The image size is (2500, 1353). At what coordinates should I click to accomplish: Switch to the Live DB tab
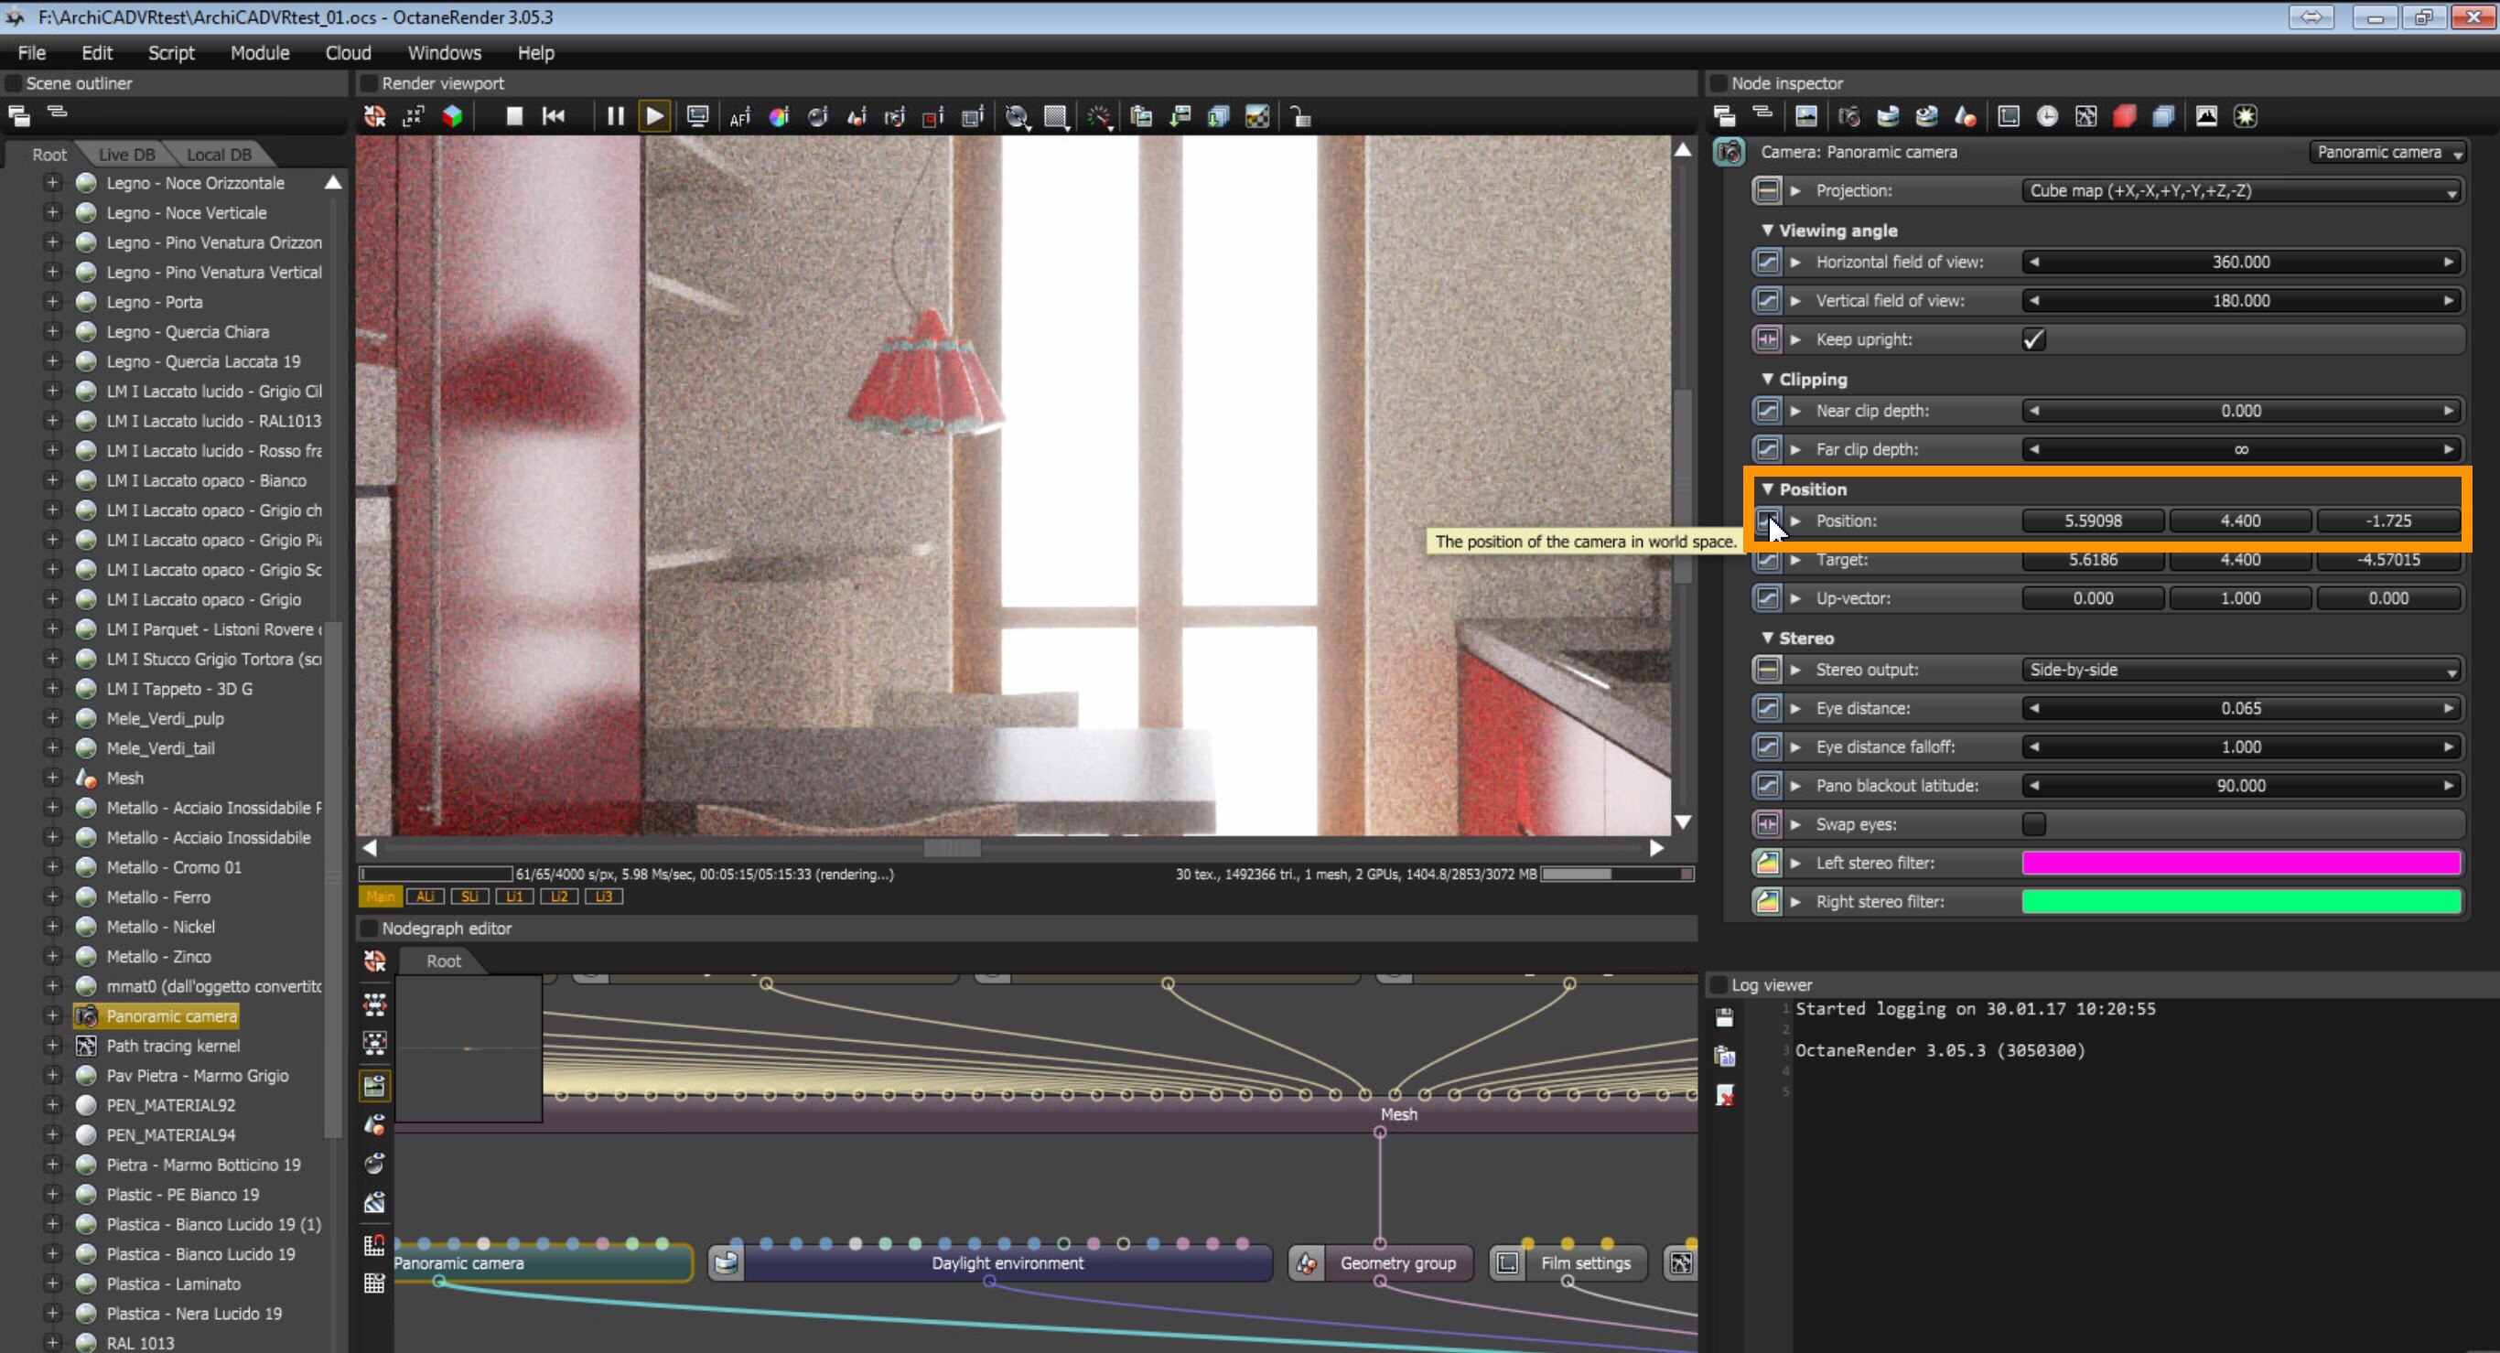click(x=126, y=155)
